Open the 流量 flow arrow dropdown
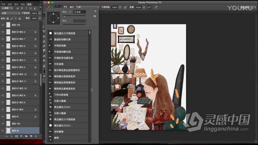 tap(144, 7)
